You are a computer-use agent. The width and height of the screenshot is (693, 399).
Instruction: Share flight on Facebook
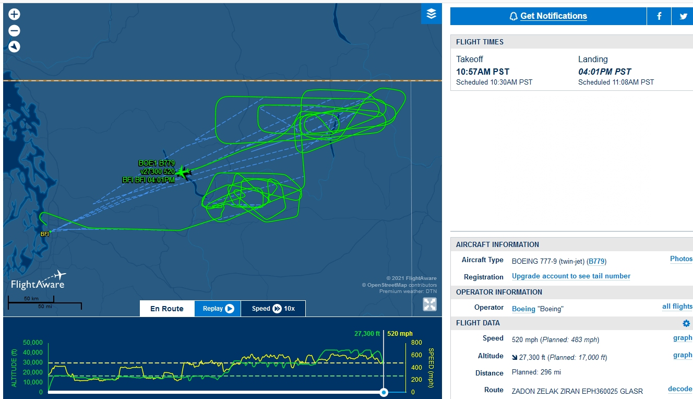click(x=659, y=16)
